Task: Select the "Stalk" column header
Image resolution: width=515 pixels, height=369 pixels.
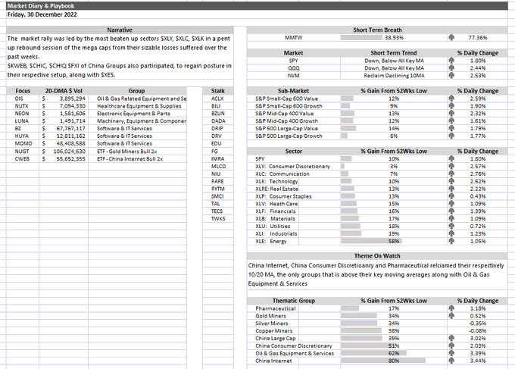Action: [x=218, y=91]
